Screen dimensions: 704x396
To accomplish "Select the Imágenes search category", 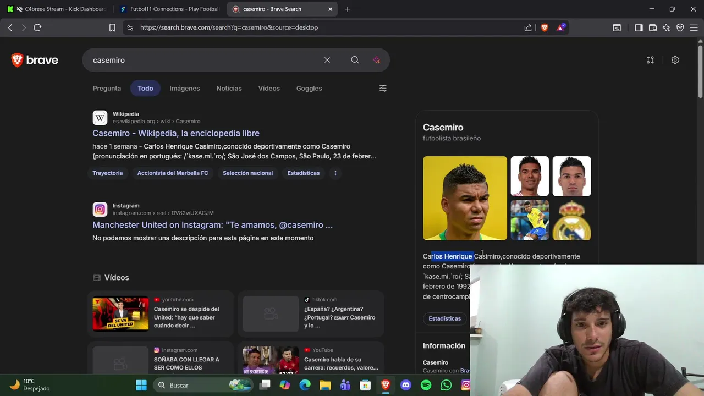I will pos(185,88).
